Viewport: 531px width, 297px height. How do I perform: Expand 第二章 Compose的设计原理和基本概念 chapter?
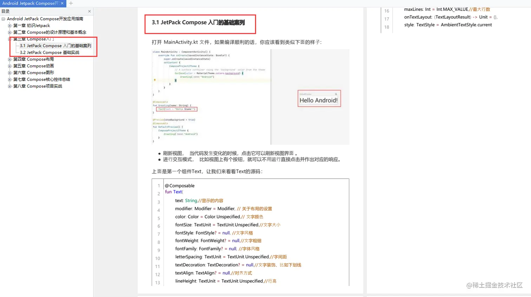(x=10, y=32)
